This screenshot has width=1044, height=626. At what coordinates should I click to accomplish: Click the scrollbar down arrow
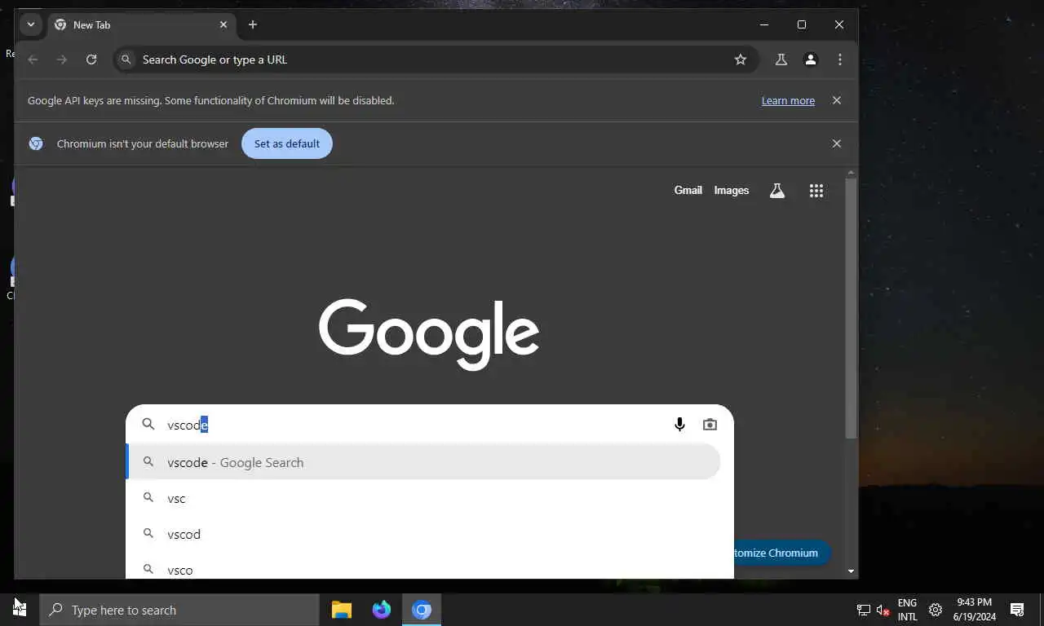(852, 571)
